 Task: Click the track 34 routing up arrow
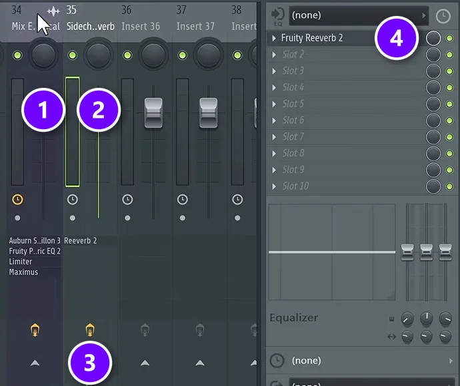point(35,363)
